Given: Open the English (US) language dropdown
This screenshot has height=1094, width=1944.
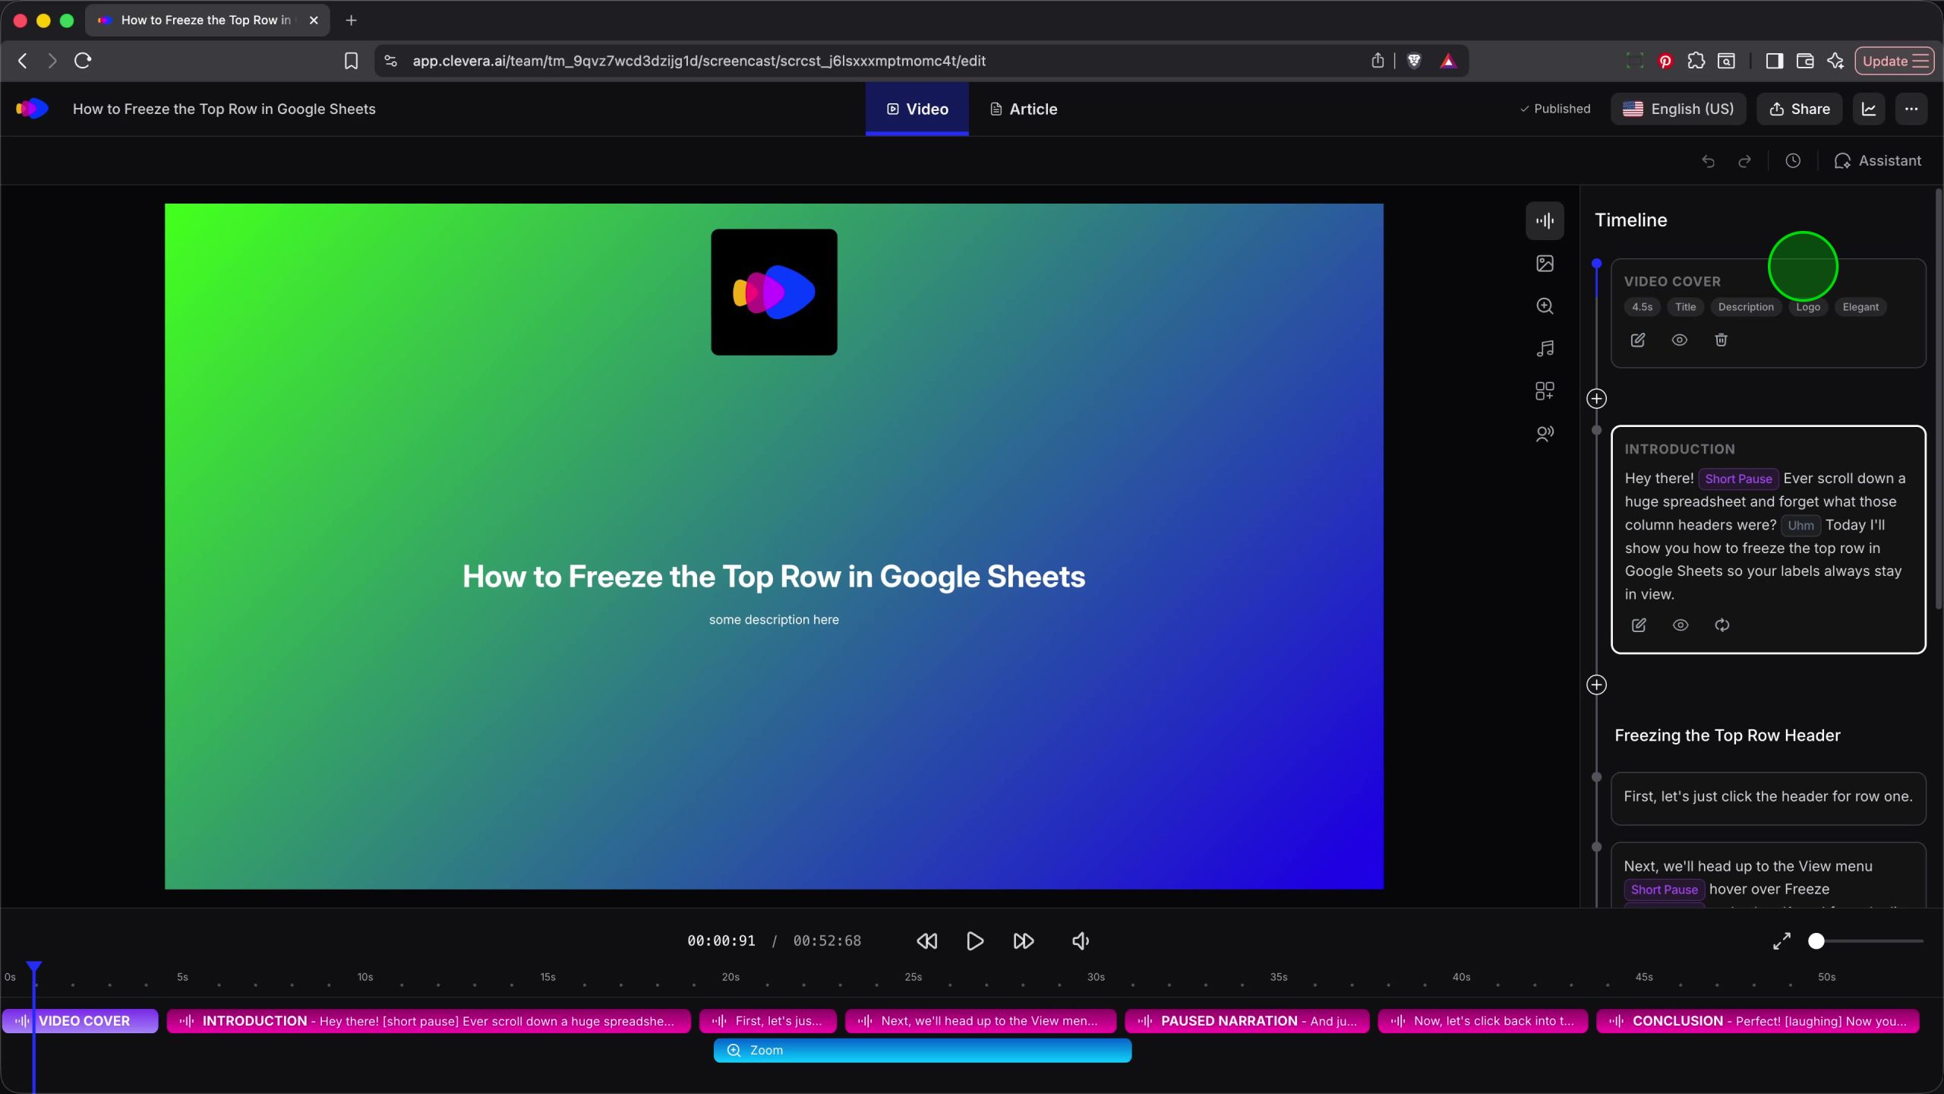Looking at the screenshot, I should pyautogui.click(x=1678, y=109).
